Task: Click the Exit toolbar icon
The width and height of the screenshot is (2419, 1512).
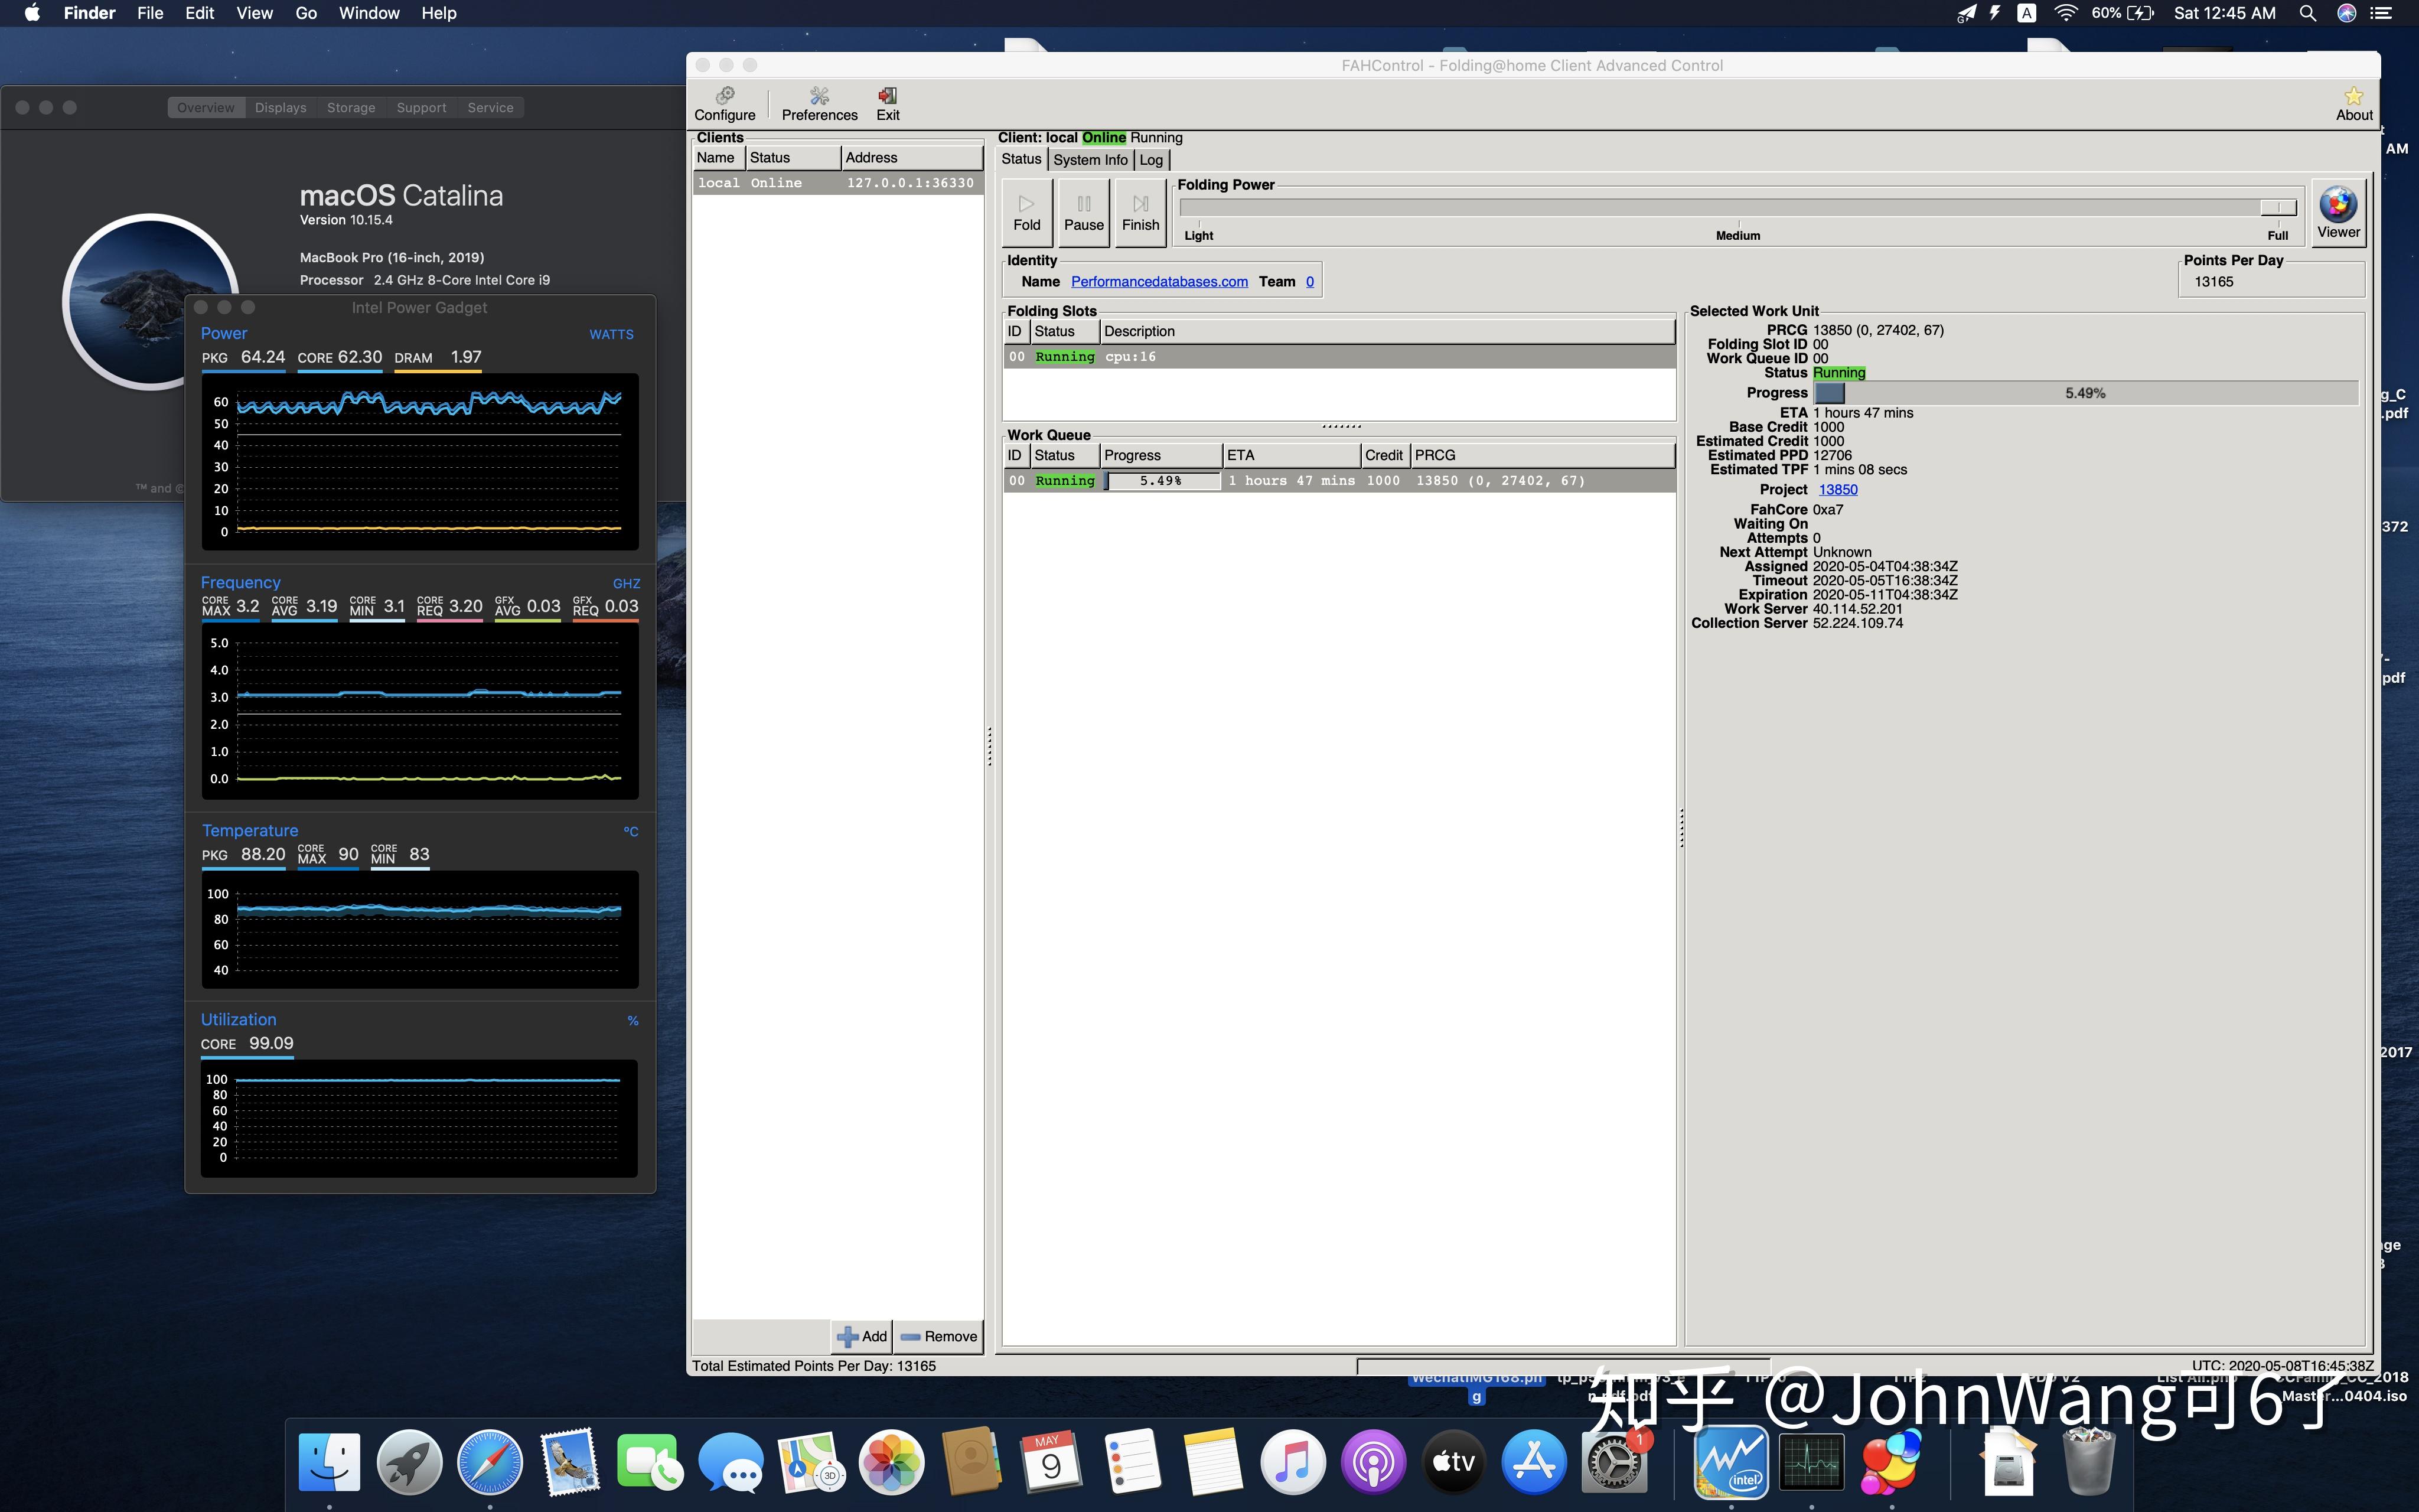Action: [x=888, y=104]
